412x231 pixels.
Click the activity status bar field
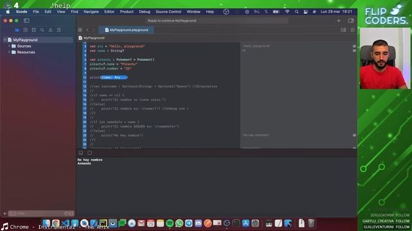(217, 21)
